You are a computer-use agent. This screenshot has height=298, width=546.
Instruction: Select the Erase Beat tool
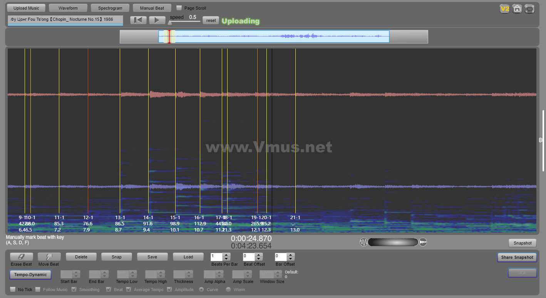pos(21,257)
